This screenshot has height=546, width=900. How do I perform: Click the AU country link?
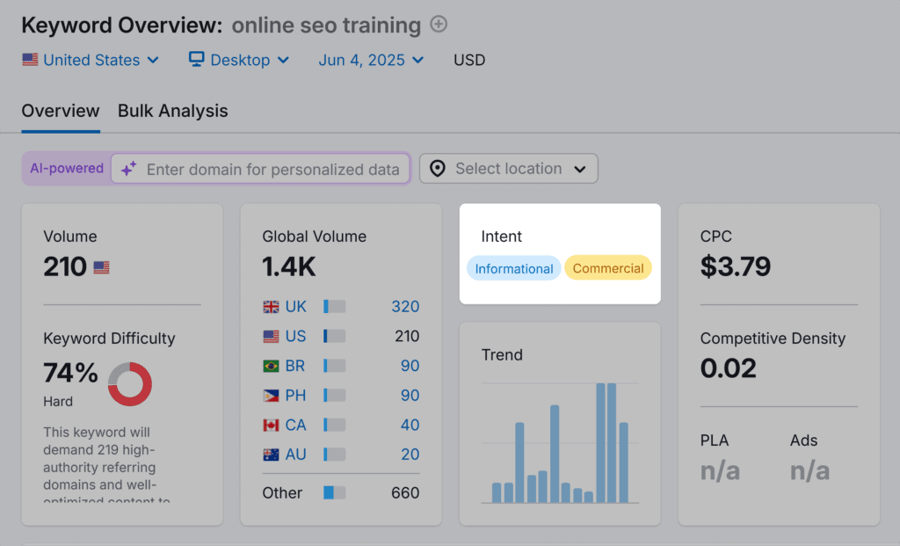pos(294,454)
